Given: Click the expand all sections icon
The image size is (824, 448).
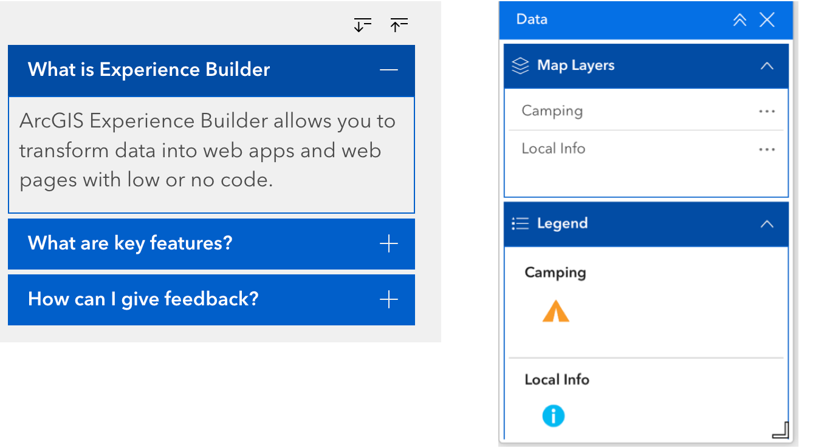Looking at the screenshot, I should (363, 25).
